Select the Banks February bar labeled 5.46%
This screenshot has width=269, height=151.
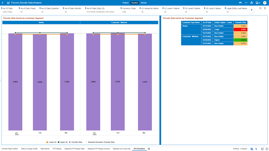point(40,82)
